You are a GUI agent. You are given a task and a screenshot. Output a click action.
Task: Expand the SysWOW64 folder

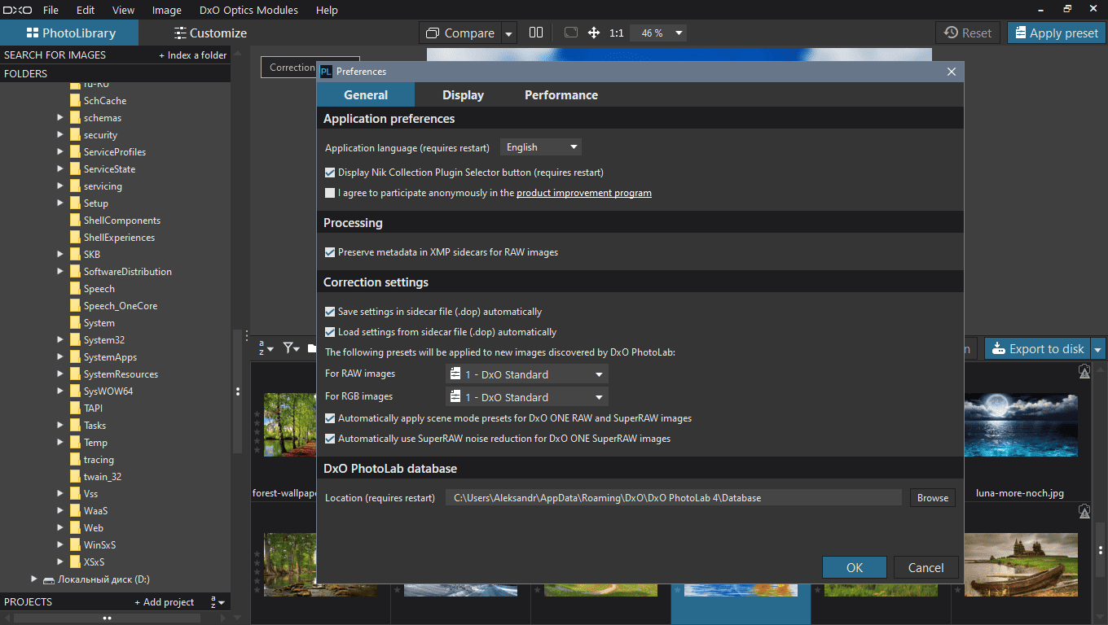60,391
